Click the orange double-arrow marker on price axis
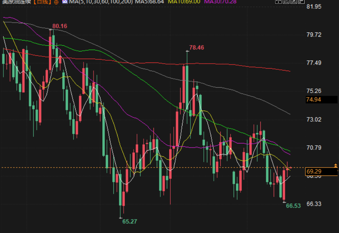339x233 pixels. [x=336, y=166]
